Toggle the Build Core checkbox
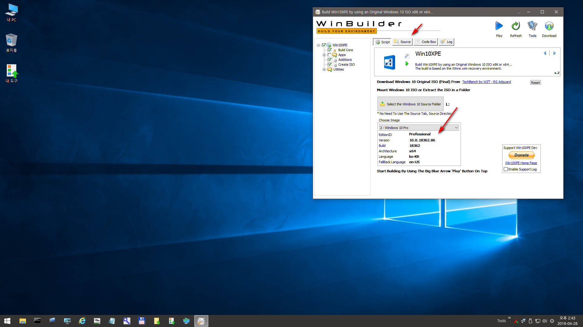Viewport: 583px width, 327px height. (x=329, y=50)
